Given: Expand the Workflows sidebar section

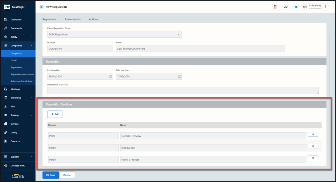Looking at the screenshot, I should 31,98.
